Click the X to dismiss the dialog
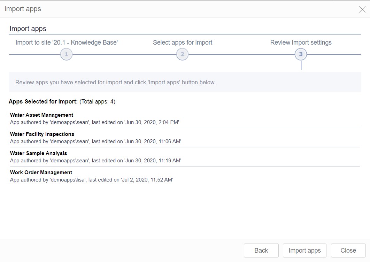Screen dimensions: 370x262 point(362,9)
